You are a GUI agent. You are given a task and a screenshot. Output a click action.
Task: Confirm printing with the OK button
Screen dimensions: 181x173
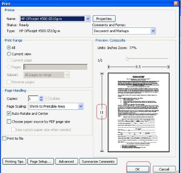(138, 169)
